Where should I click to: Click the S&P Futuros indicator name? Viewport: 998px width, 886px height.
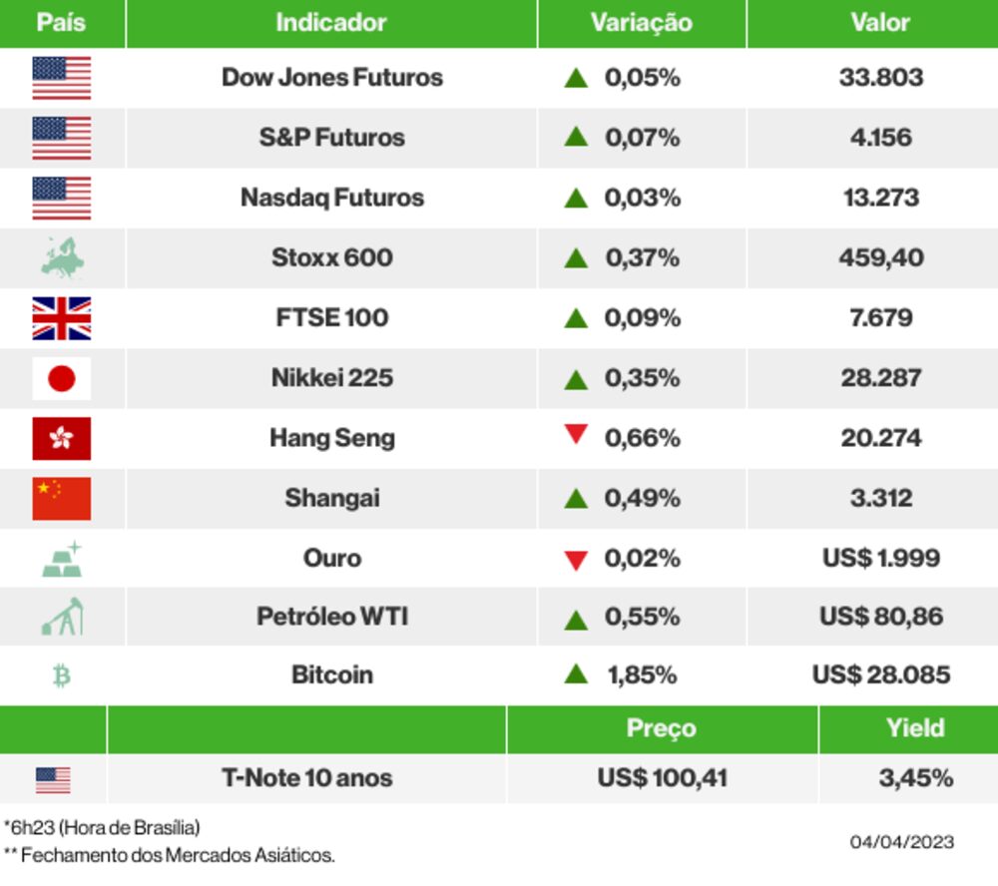coord(331,138)
